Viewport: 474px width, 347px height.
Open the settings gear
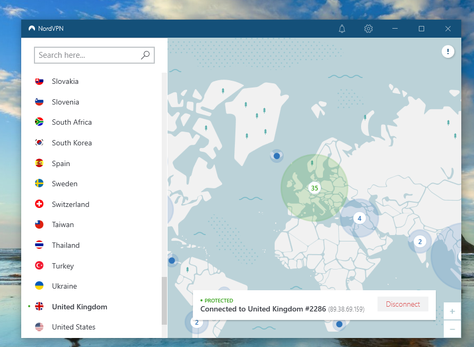click(x=368, y=29)
